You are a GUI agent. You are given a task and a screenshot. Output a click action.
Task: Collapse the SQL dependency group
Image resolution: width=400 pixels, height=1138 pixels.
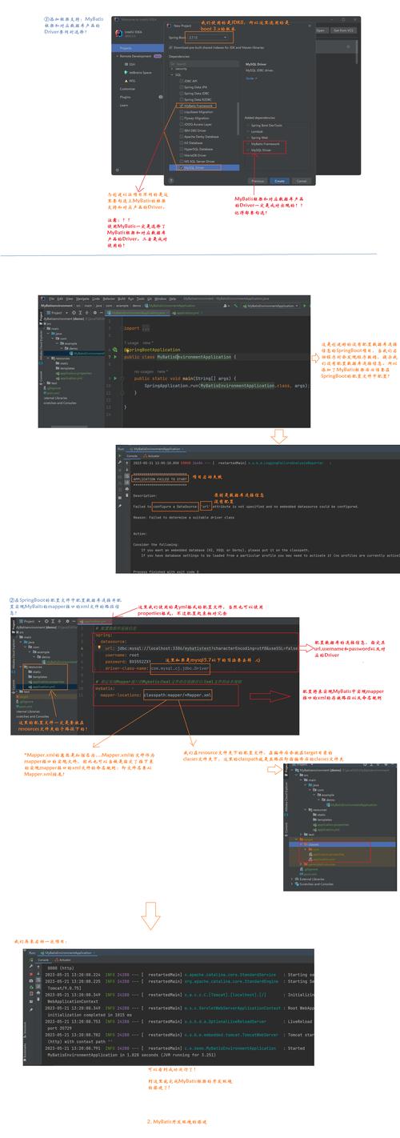[171, 74]
